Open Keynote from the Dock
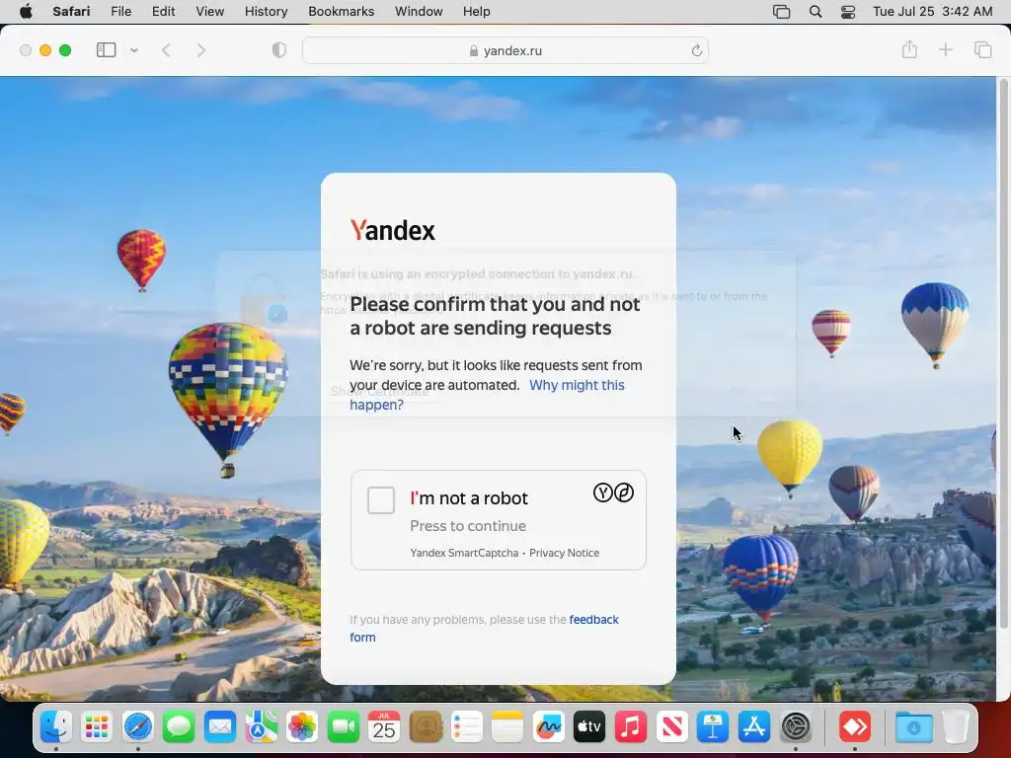The height and width of the screenshot is (758, 1011). pyautogui.click(x=713, y=727)
